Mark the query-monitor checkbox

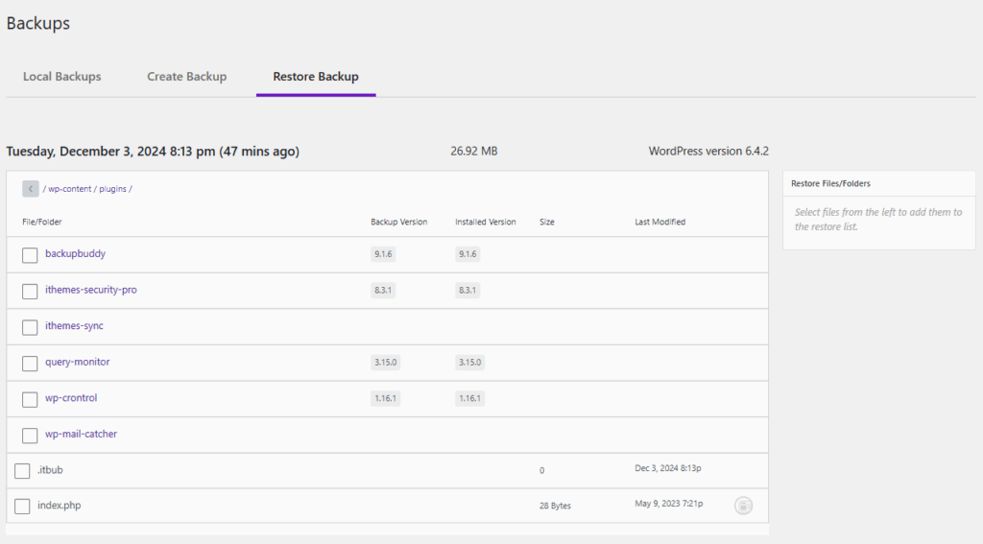pos(30,364)
